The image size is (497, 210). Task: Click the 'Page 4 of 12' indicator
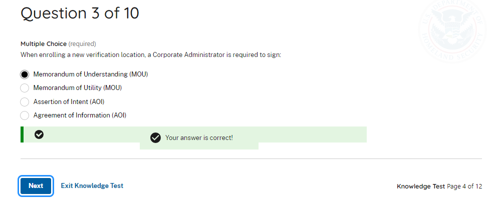(464, 186)
